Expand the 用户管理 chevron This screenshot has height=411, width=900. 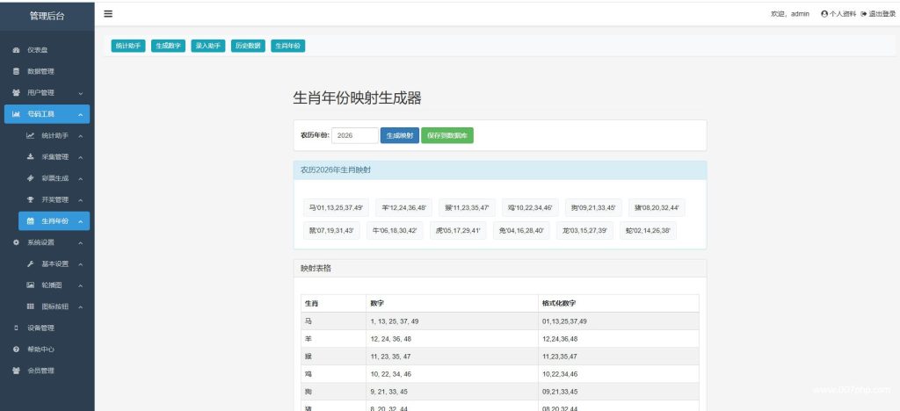(x=80, y=93)
